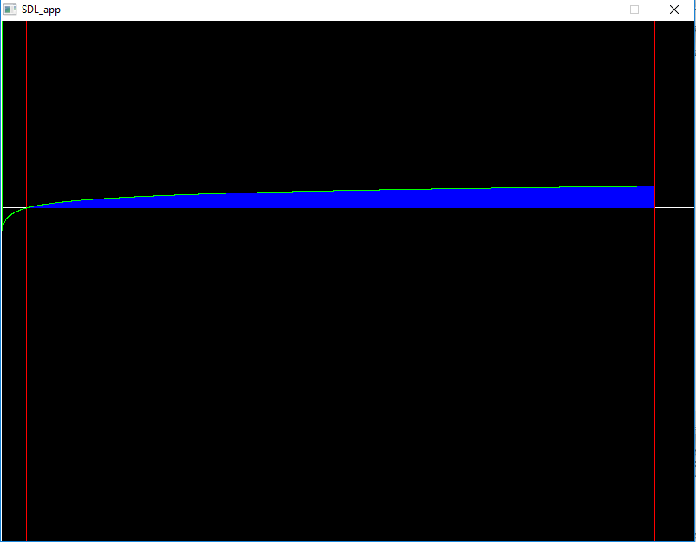Click the black region below the white line
Image resolution: width=696 pixels, height=542 pixels.
347,373
